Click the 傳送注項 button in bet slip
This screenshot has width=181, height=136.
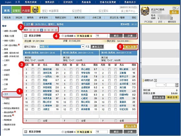[172, 97]
